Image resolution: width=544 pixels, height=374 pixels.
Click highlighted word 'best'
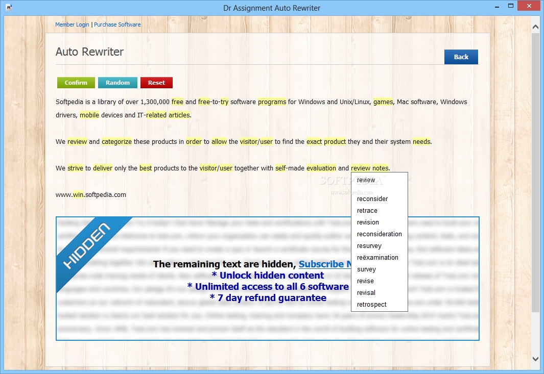click(146, 168)
